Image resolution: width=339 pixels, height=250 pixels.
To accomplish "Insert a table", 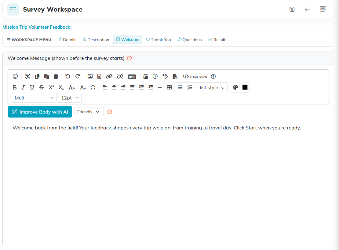I will click(169, 87).
